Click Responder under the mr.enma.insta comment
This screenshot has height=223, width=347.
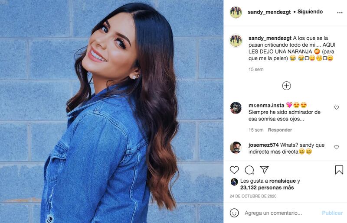coord(280,130)
